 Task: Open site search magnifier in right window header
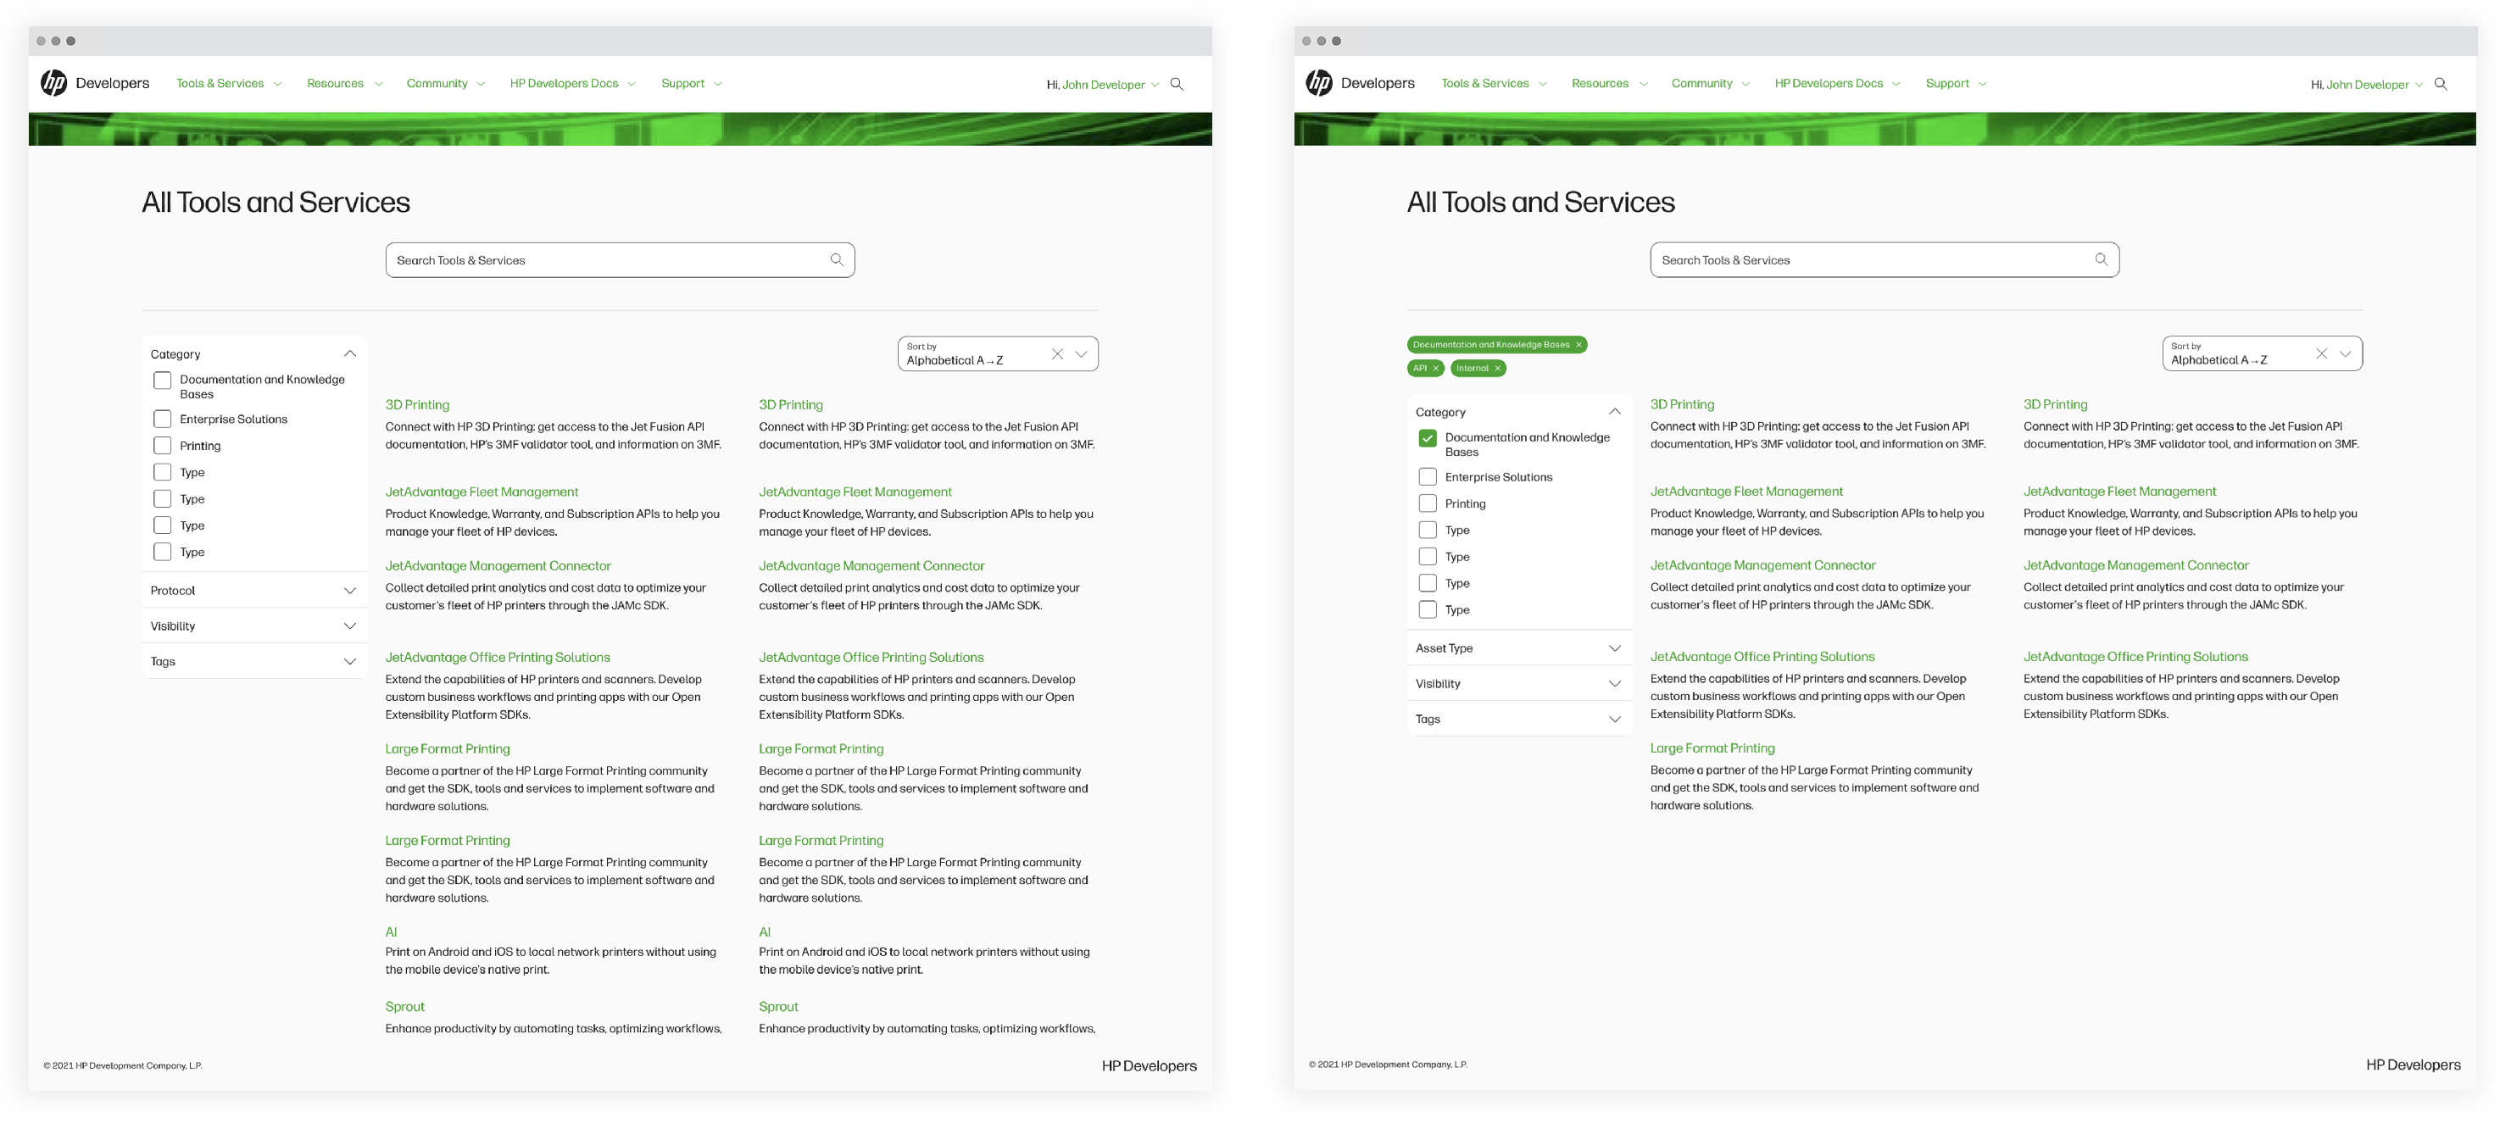click(2441, 85)
